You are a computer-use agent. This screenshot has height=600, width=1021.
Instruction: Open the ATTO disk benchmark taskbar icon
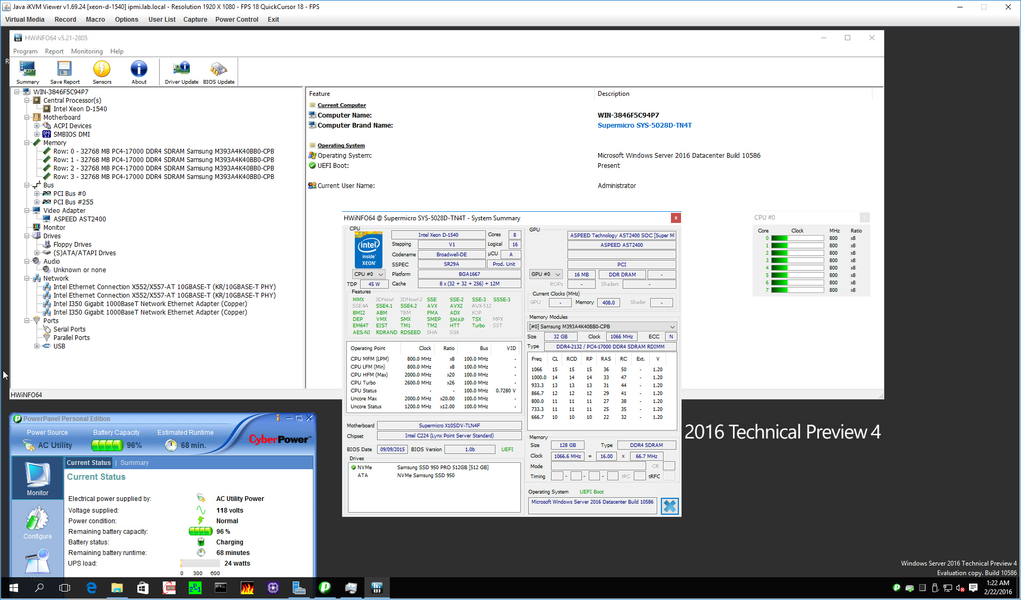click(169, 588)
